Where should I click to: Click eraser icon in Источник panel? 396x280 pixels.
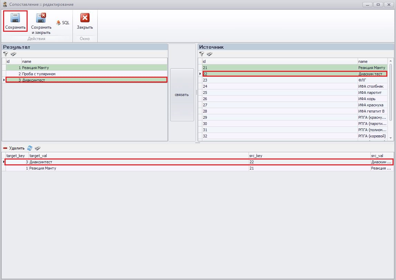210,54
